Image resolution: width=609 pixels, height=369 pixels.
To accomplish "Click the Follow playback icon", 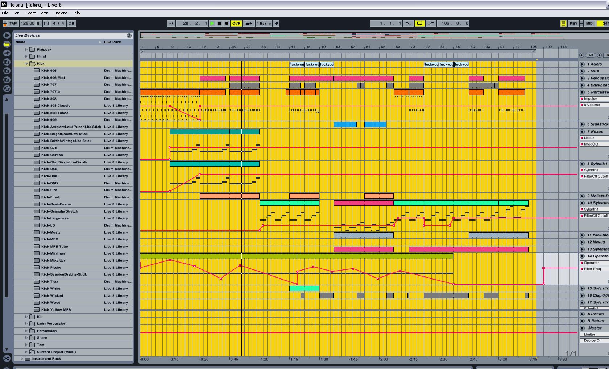I will tap(171, 24).
